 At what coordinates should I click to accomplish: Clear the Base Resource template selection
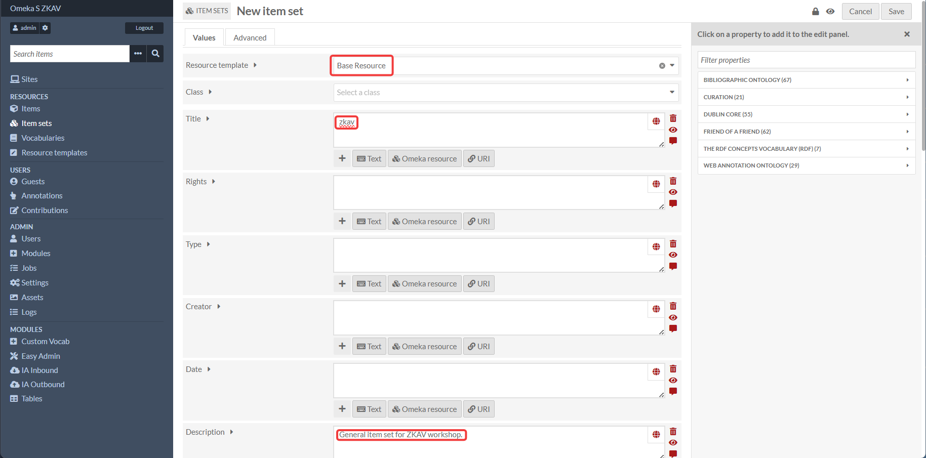(662, 66)
